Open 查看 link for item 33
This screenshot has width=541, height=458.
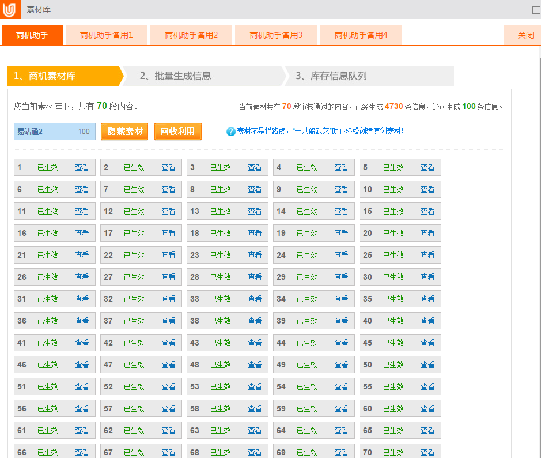[x=255, y=299]
